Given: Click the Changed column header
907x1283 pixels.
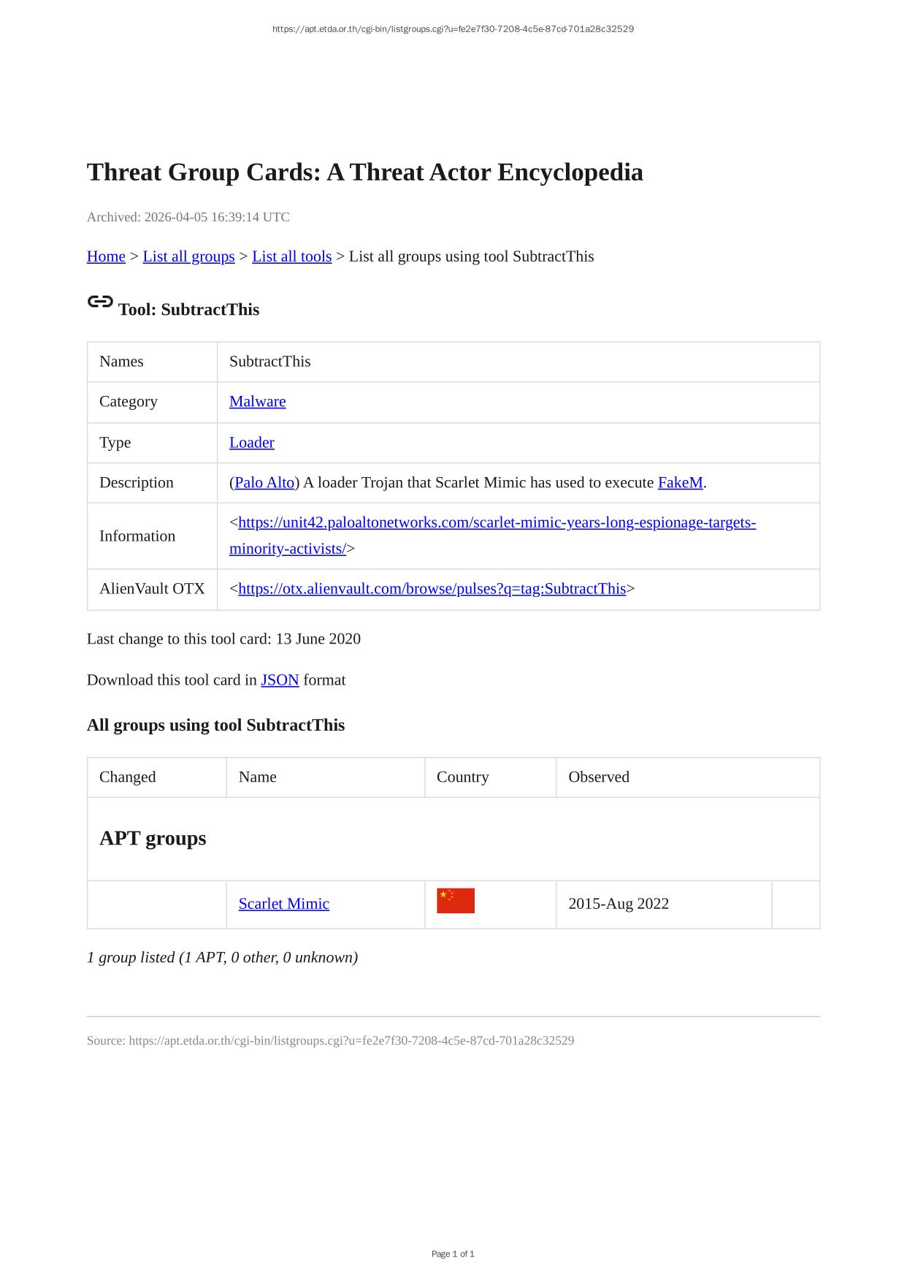Looking at the screenshot, I should [x=128, y=777].
